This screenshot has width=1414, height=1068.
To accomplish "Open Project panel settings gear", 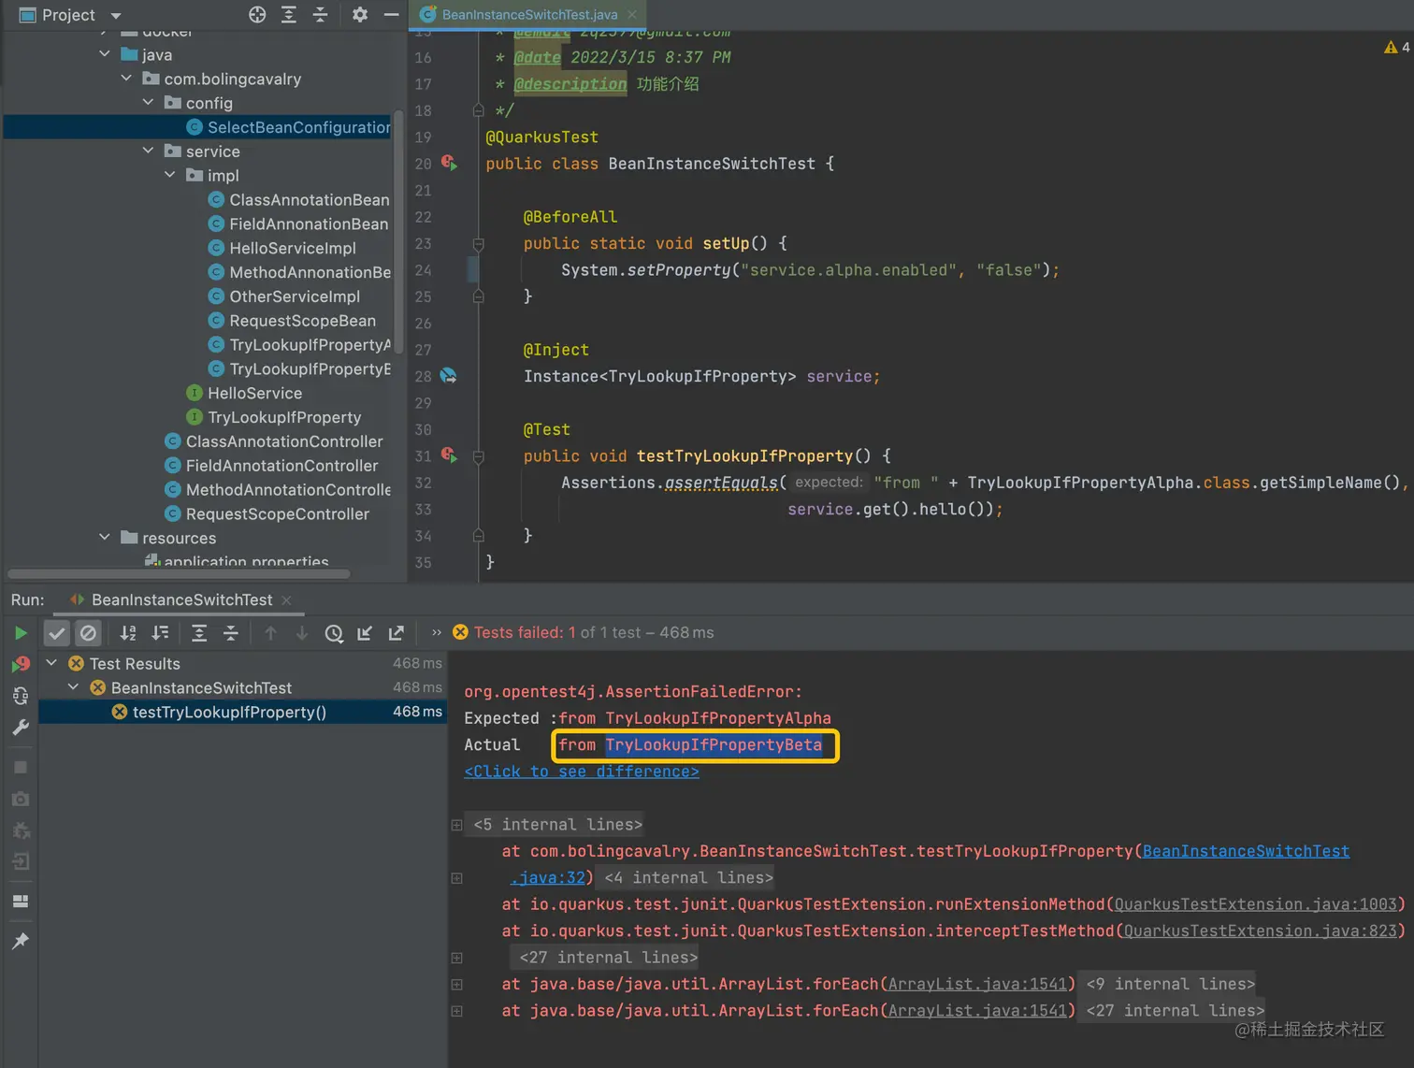I will click(x=360, y=15).
